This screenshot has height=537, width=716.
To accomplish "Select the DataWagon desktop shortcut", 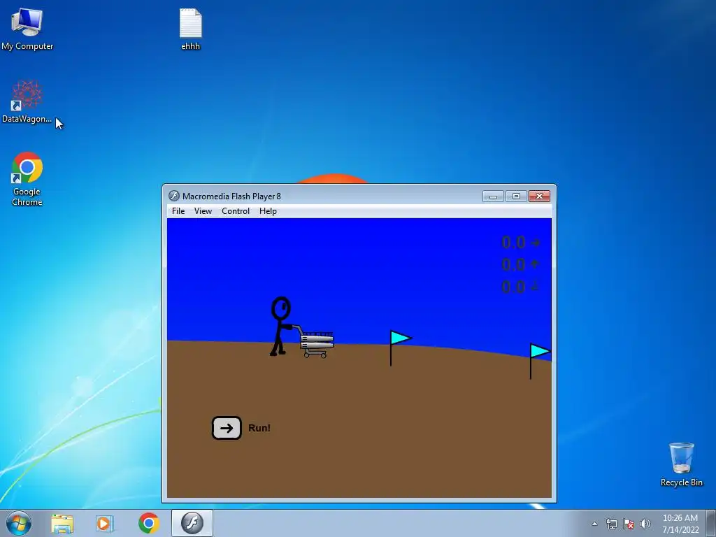I will (27, 102).
